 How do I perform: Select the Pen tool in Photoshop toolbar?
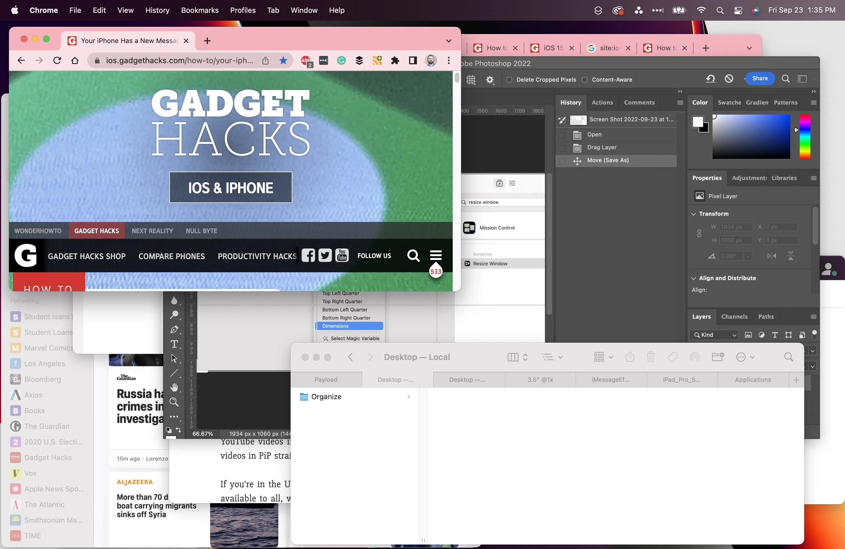[x=174, y=330]
